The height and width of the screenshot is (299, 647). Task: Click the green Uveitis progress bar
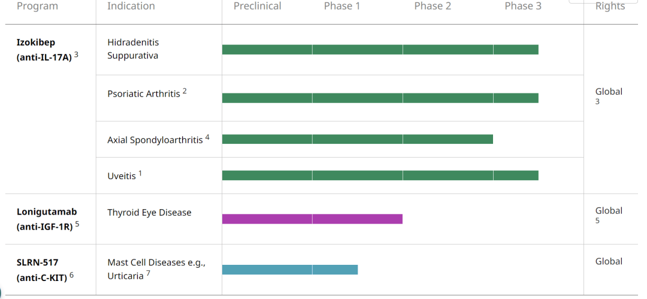(380, 176)
